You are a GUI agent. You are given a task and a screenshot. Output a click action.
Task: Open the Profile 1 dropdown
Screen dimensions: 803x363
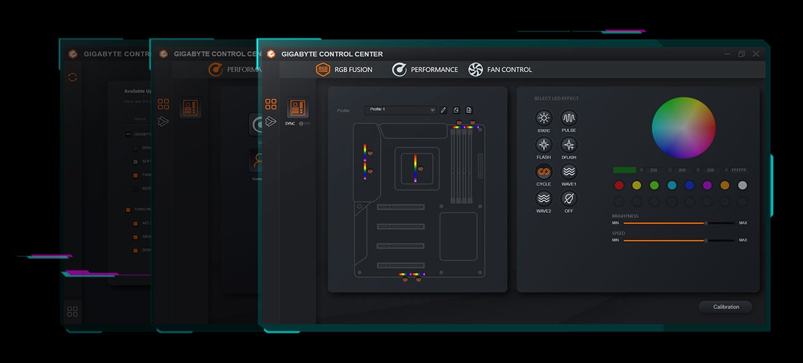point(400,109)
